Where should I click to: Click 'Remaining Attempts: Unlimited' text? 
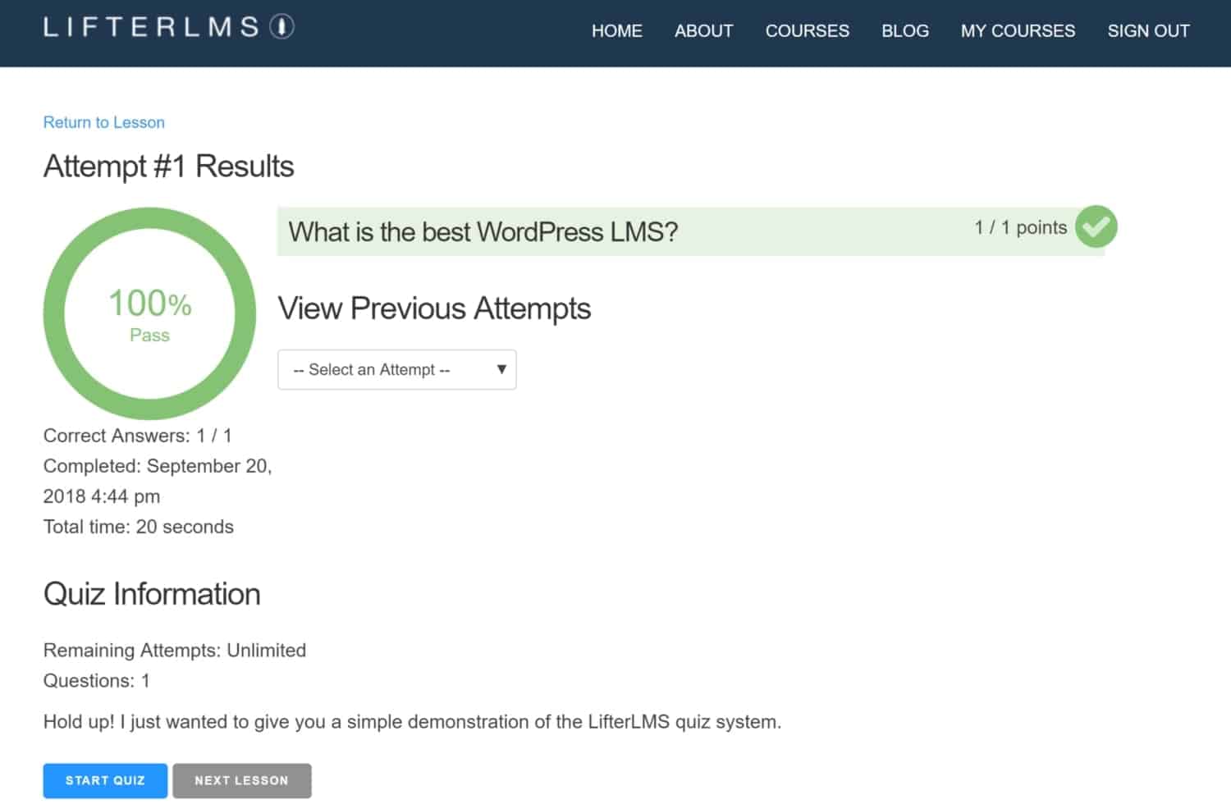175,650
